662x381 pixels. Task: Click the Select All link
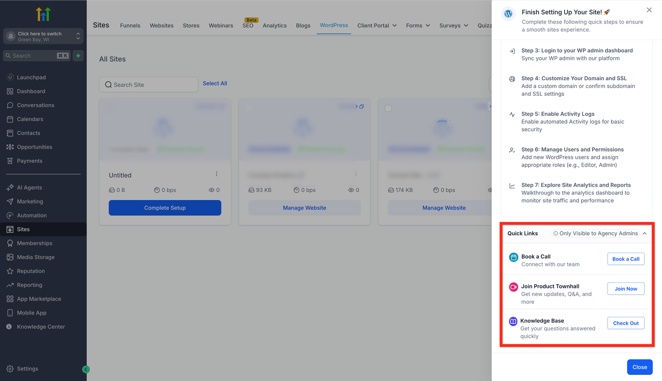(x=215, y=84)
